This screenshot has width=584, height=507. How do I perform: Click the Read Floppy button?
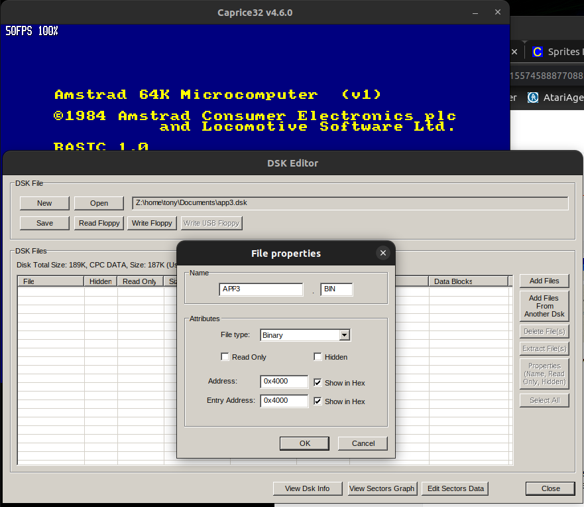tap(99, 223)
